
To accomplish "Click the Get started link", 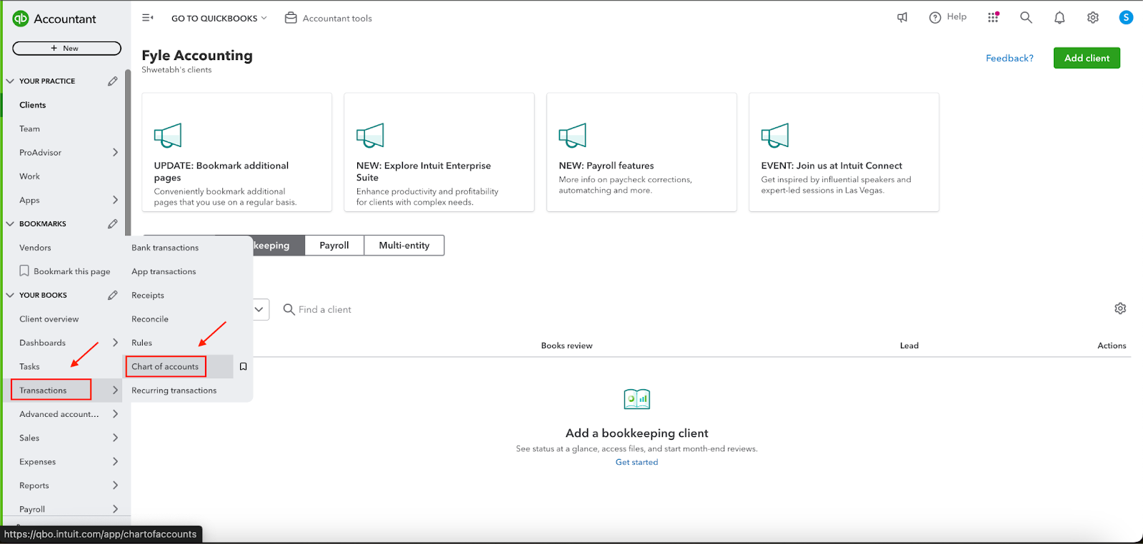I will tap(637, 462).
